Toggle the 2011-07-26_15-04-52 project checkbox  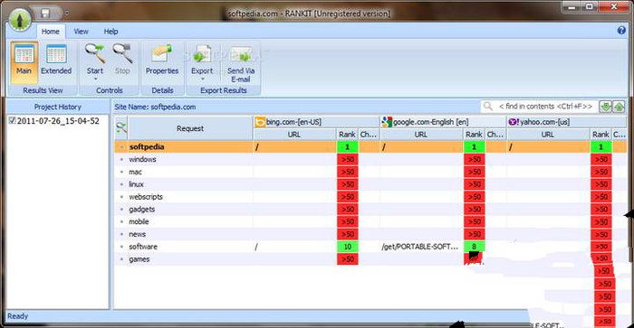click(13, 120)
